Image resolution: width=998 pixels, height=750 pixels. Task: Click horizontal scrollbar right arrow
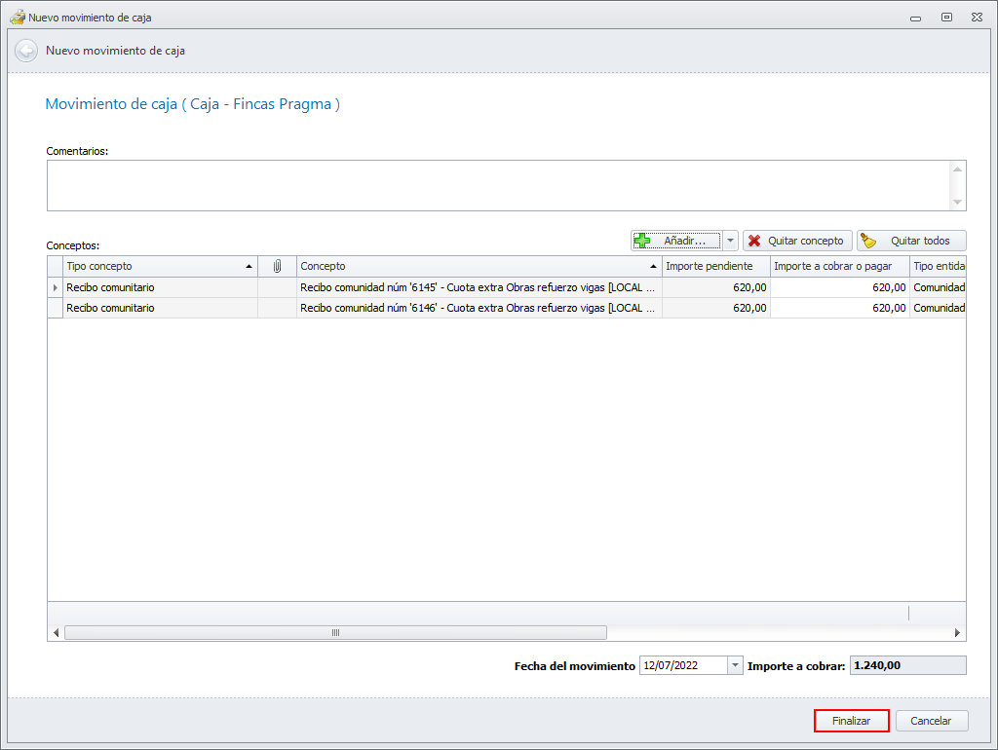[x=957, y=632]
